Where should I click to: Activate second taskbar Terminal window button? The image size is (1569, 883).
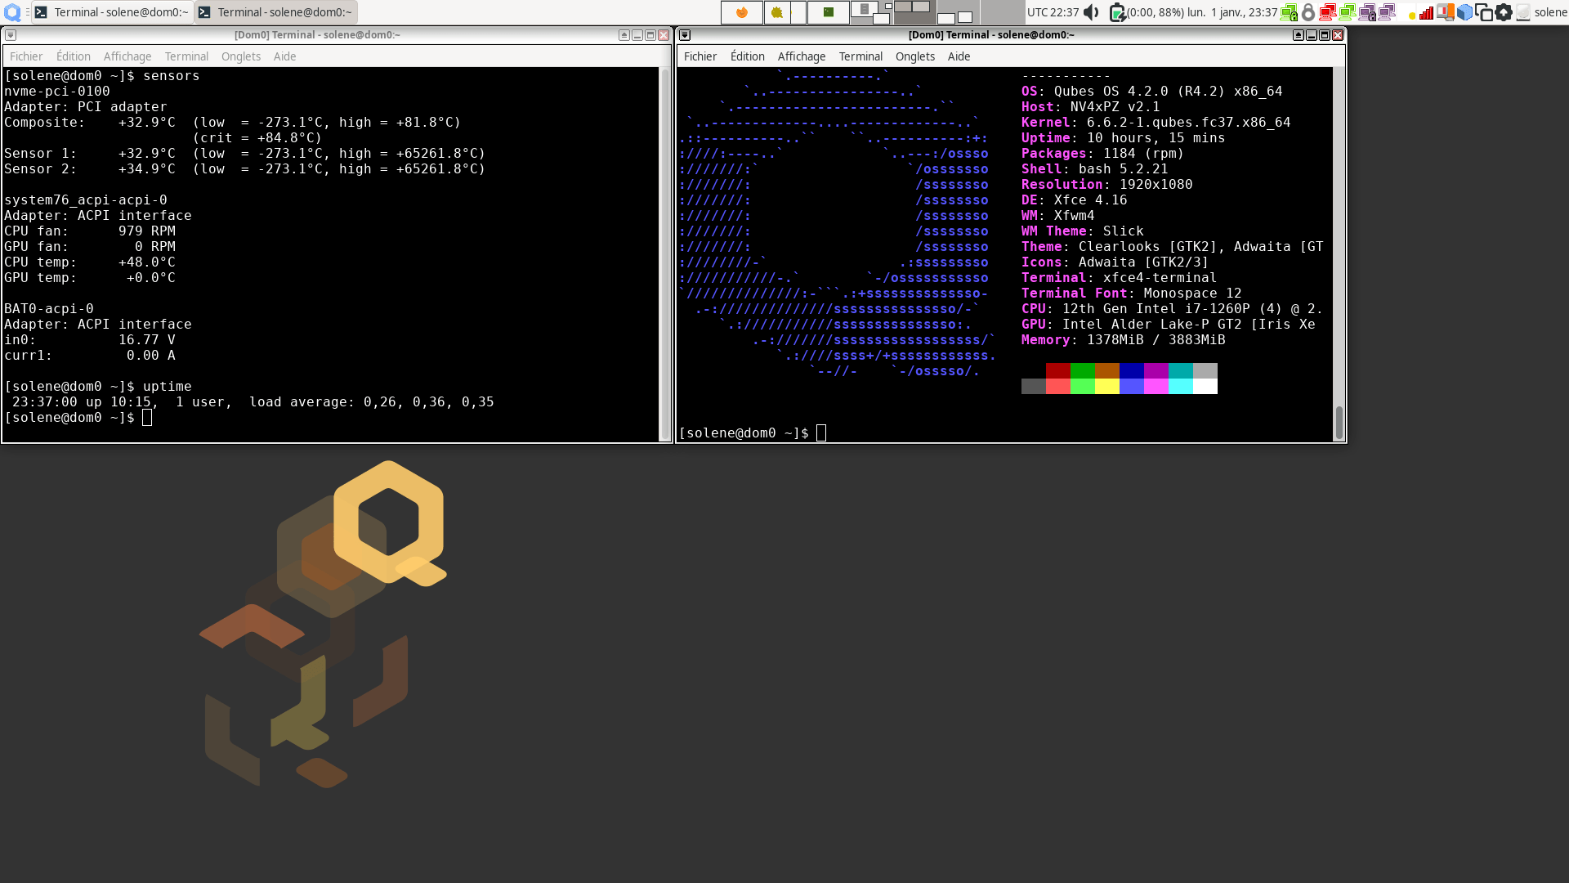point(276,12)
